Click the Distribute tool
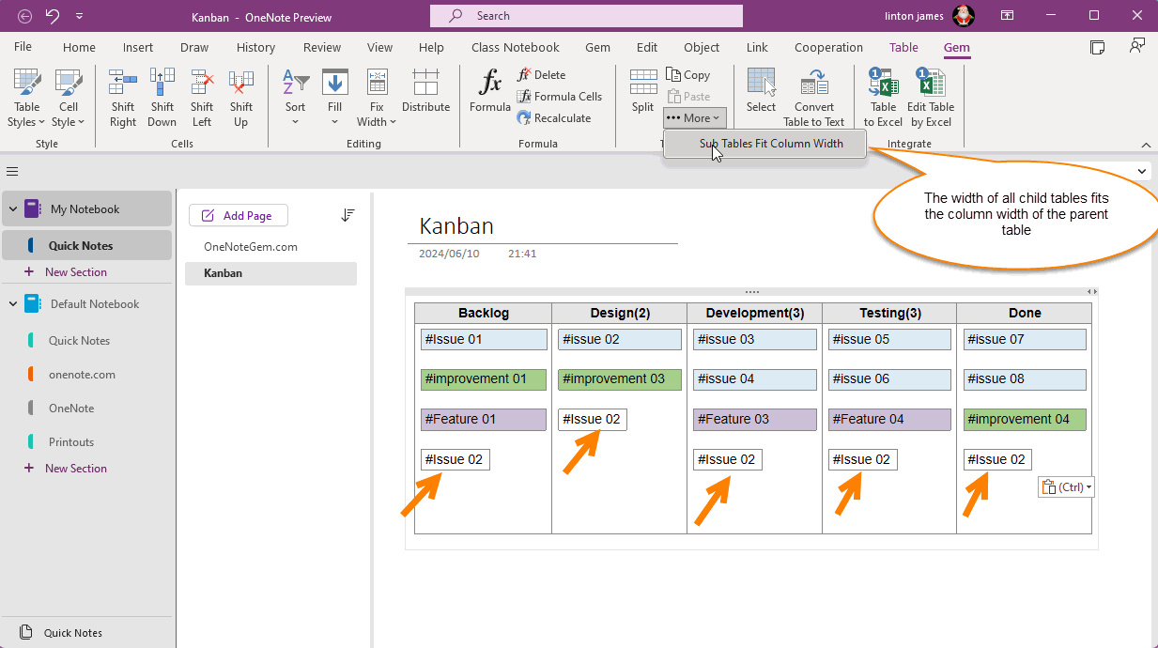This screenshot has width=1158, height=648. coord(425,89)
